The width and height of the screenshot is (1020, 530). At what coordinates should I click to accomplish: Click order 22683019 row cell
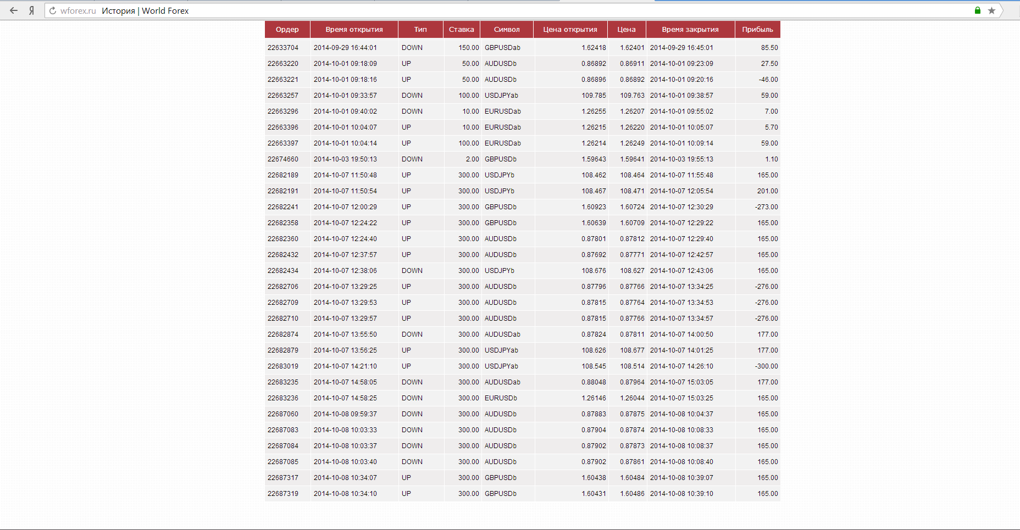[283, 366]
